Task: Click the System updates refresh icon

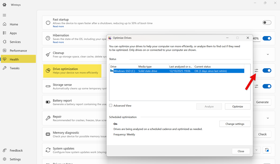Action: [x=267, y=150]
